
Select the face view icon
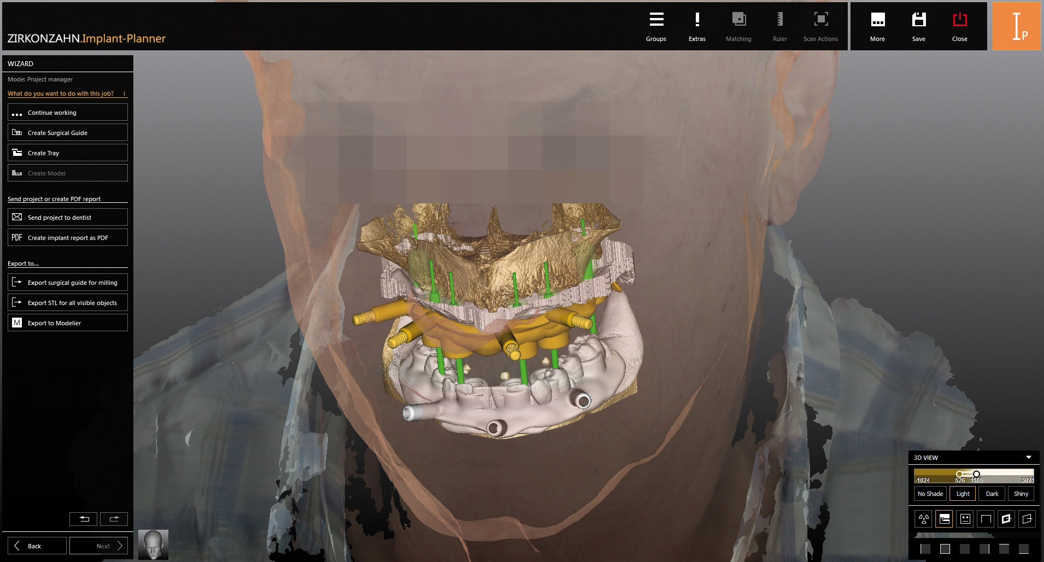coord(965,519)
